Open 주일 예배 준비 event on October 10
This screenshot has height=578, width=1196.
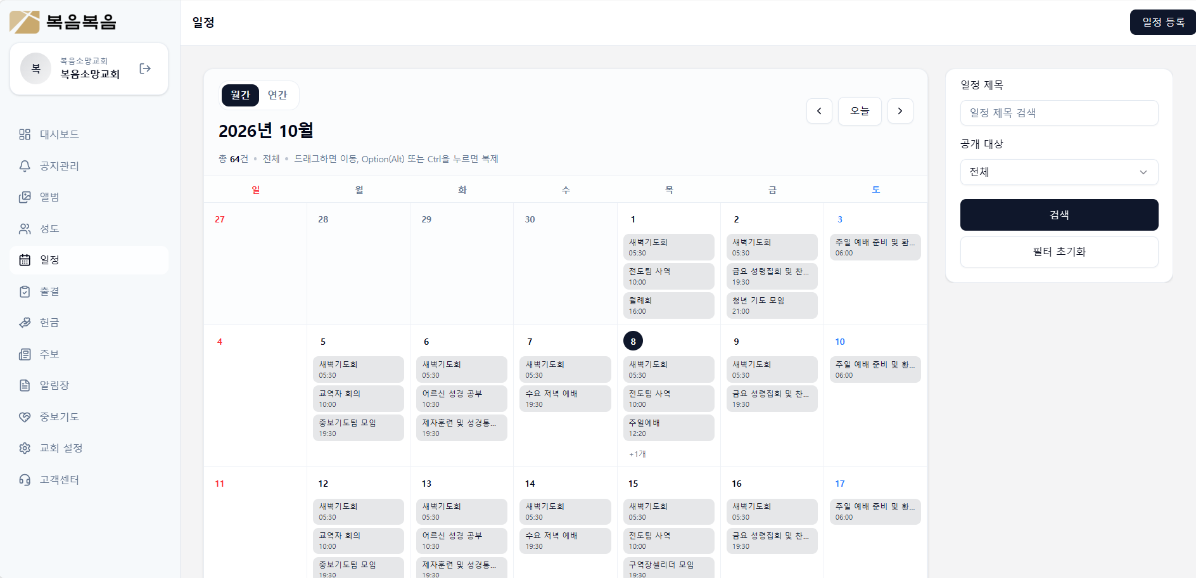click(x=875, y=369)
